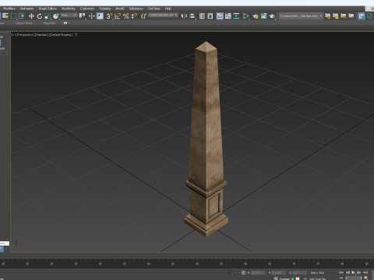Click viewport Default Shading label
The height and width of the screenshot is (280, 374).
(x=61, y=35)
